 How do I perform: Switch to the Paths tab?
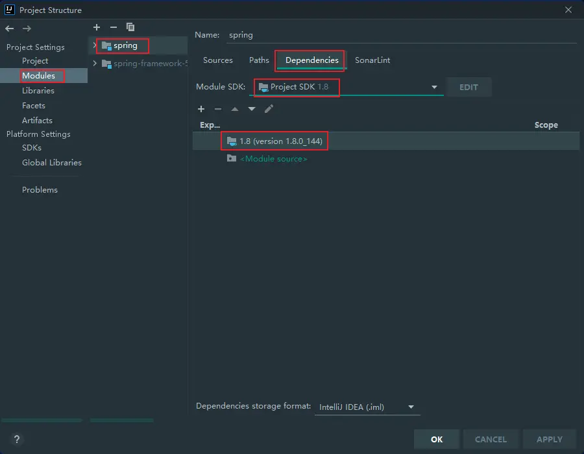pos(259,60)
